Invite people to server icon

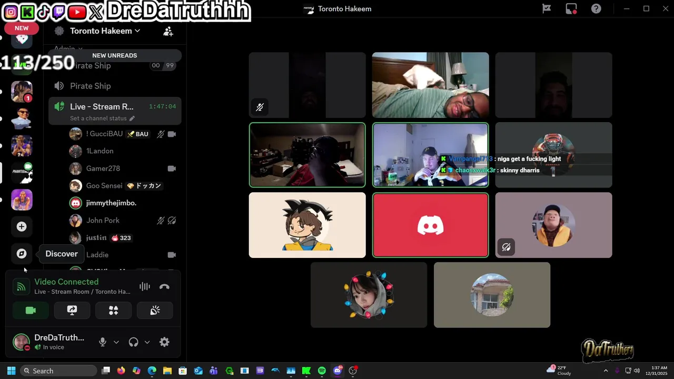[168, 32]
